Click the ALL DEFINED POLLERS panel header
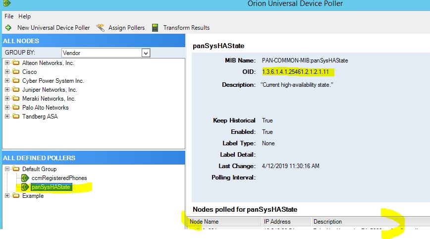The height and width of the screenshot is (239, 430). [x=94, y=158]
